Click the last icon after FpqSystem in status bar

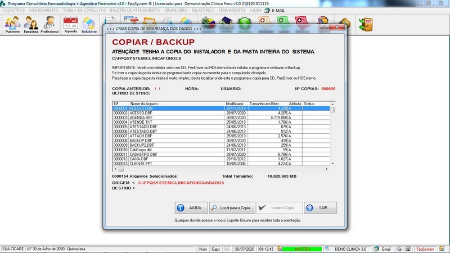(442, 249)
